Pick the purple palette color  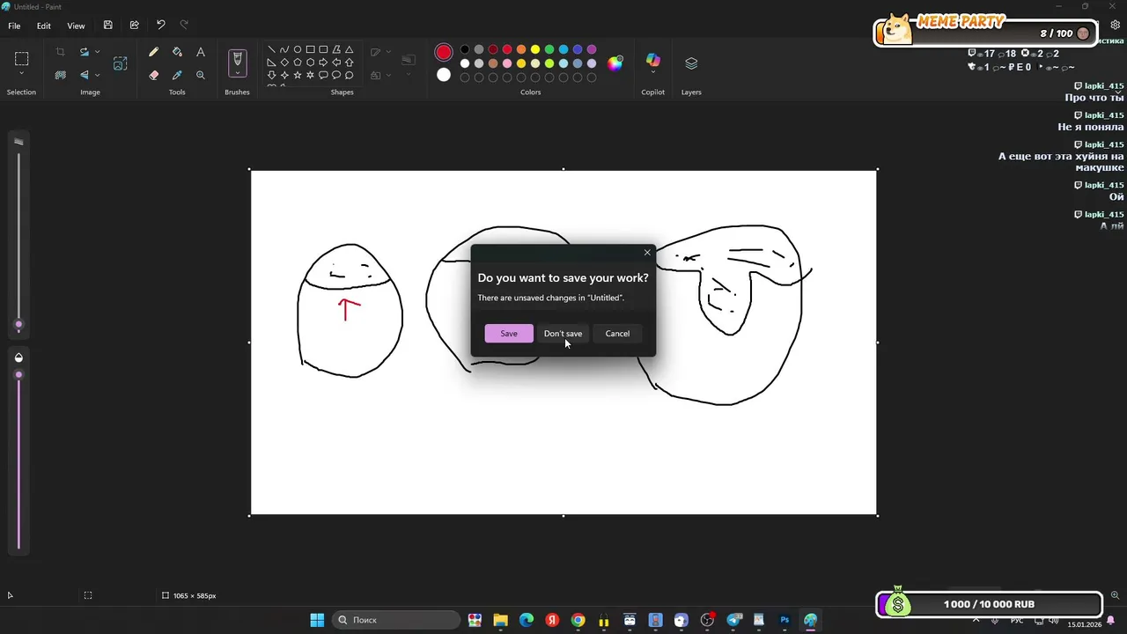point(592,49)
